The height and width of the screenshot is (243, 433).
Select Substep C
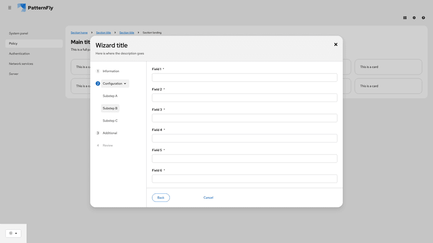pos(110,120)
